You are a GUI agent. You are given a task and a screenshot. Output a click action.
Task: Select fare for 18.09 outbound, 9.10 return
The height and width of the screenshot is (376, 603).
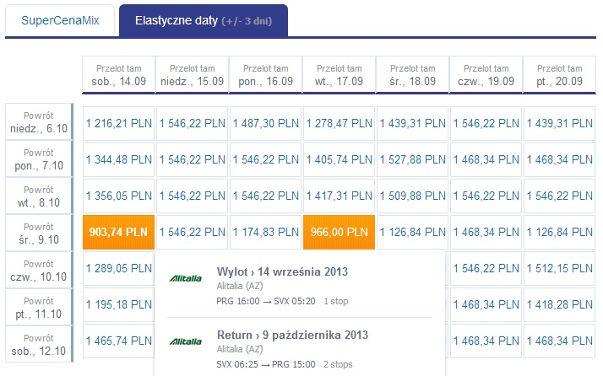[x=412, y=232]
